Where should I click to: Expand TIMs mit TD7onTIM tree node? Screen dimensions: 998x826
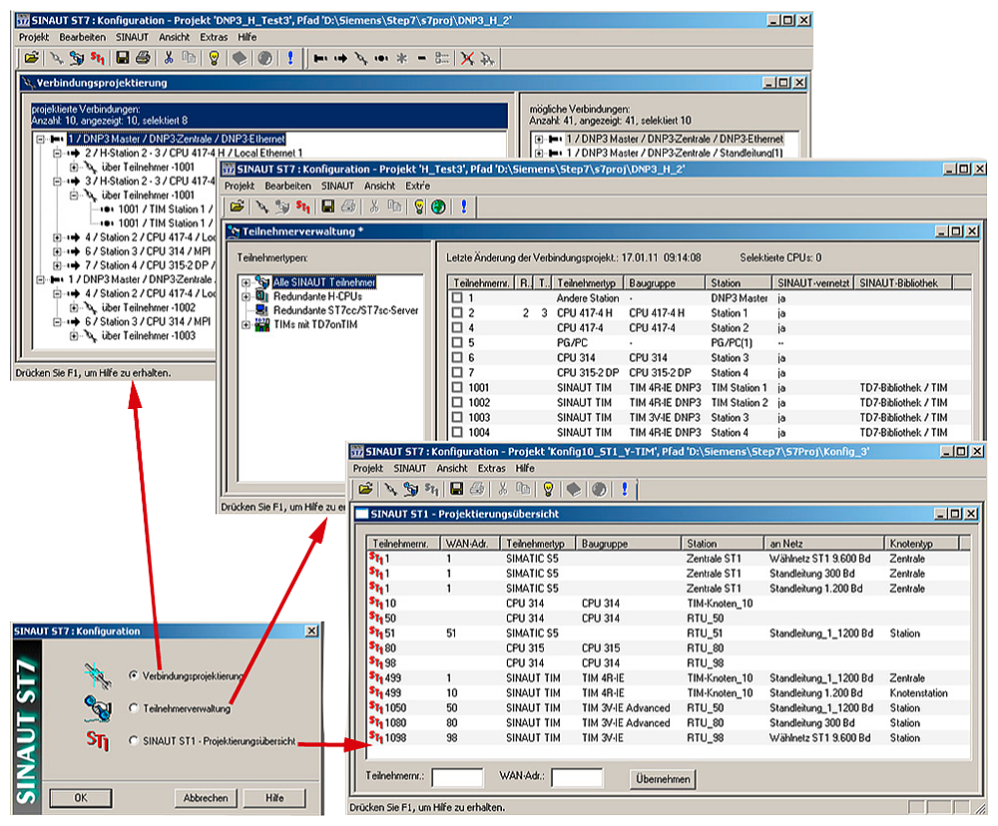(x=246, y=324)
